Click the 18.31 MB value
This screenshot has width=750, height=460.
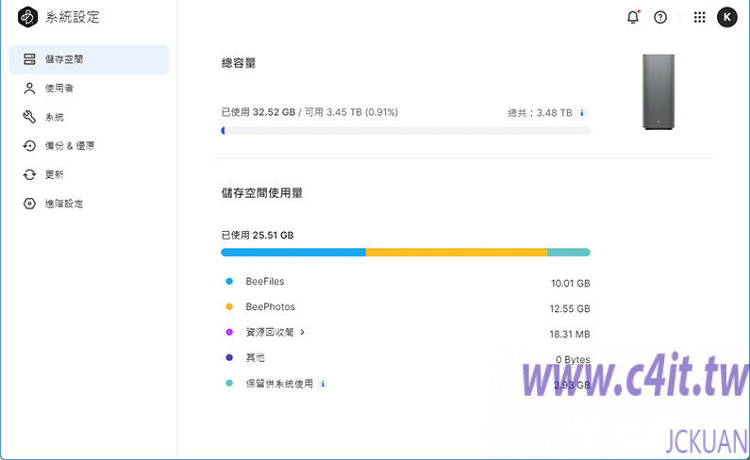tap(570, 334)
